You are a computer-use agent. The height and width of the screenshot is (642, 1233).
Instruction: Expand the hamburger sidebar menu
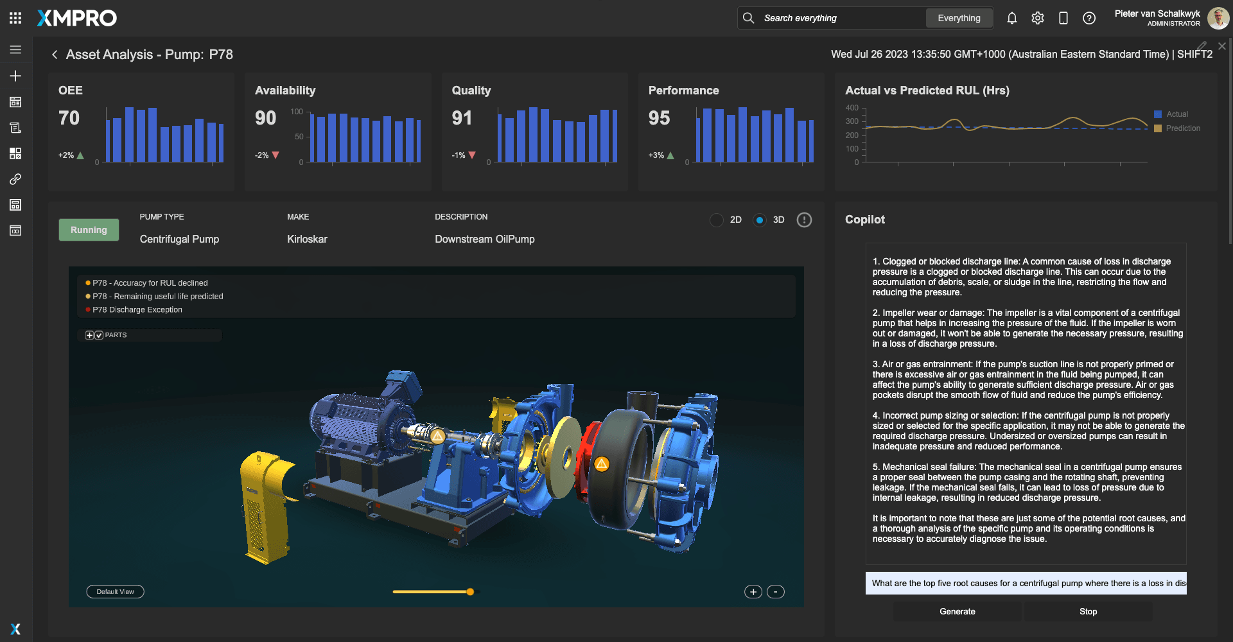click(15, 49)
